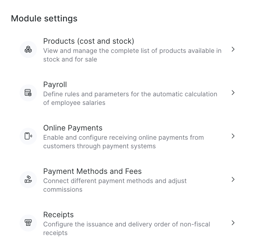Image resolution: width=261 pixels, height=252 pixels.
Task: Expand the Online Payments chevron
Action: [x=233, y=136]
